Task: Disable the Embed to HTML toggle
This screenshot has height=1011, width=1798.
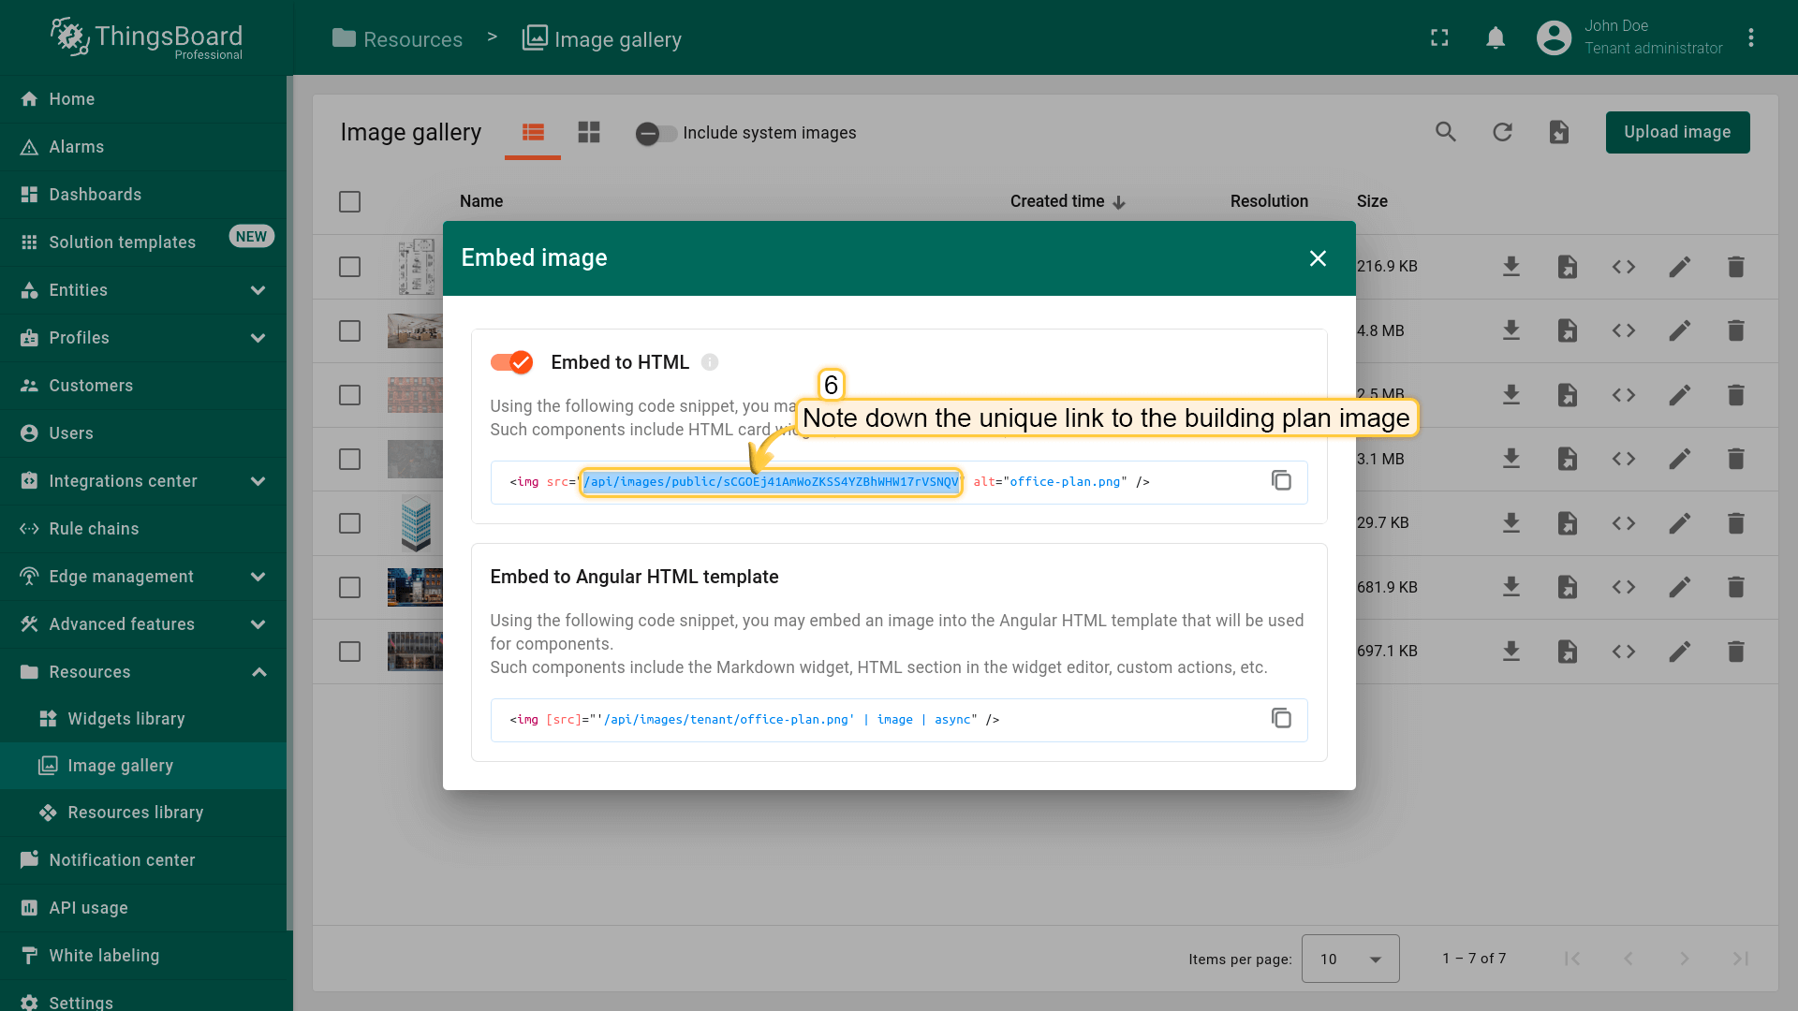Action: tap(511, 362)
